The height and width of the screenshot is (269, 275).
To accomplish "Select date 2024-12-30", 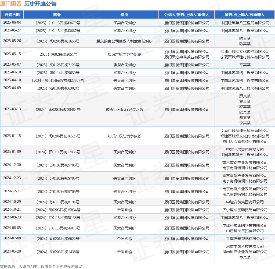I will [x=12, y=165].
